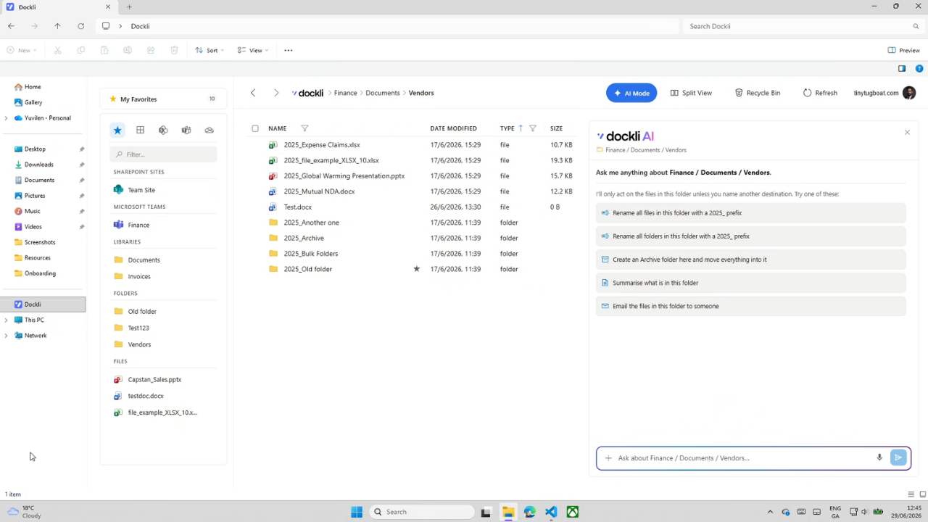Click the microphone icon in AI prompt box
928x522 pixels.
879,457
